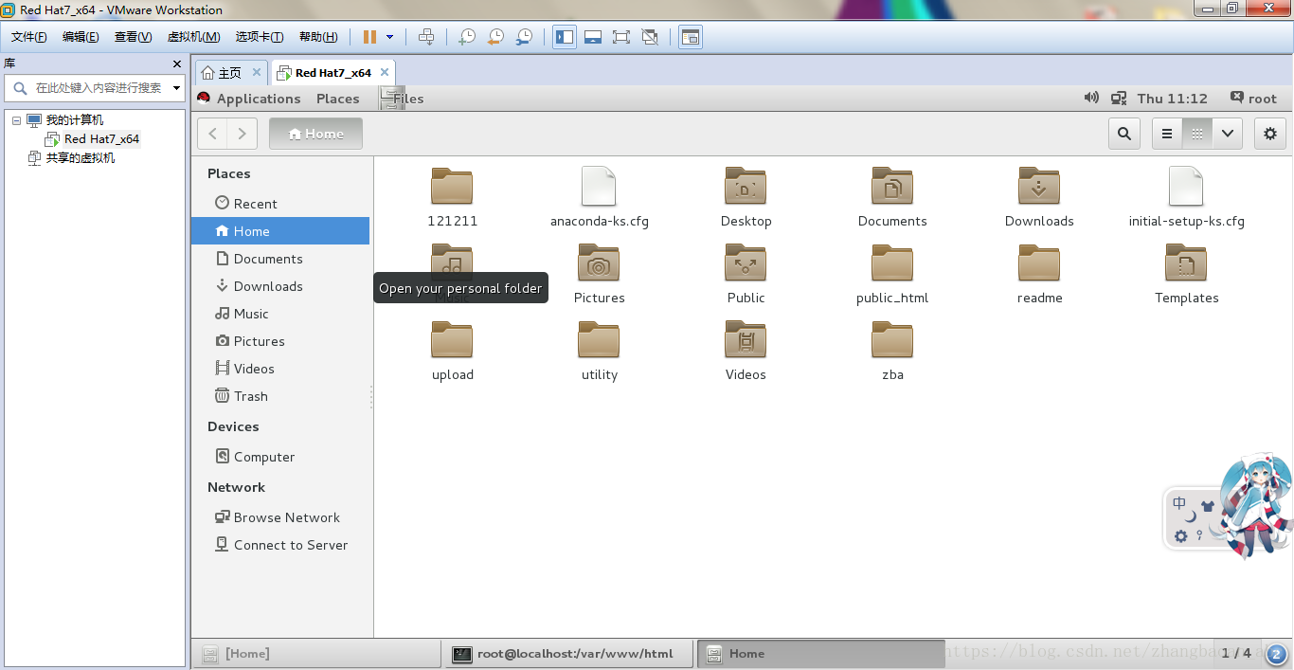Open VMware 查看(V) menu
1294x670 pixels.
[133, 37]
